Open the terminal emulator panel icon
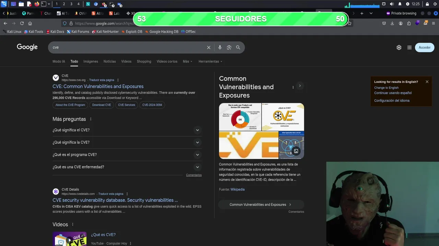This screenshot has height=246, width=439. (44, 4)
